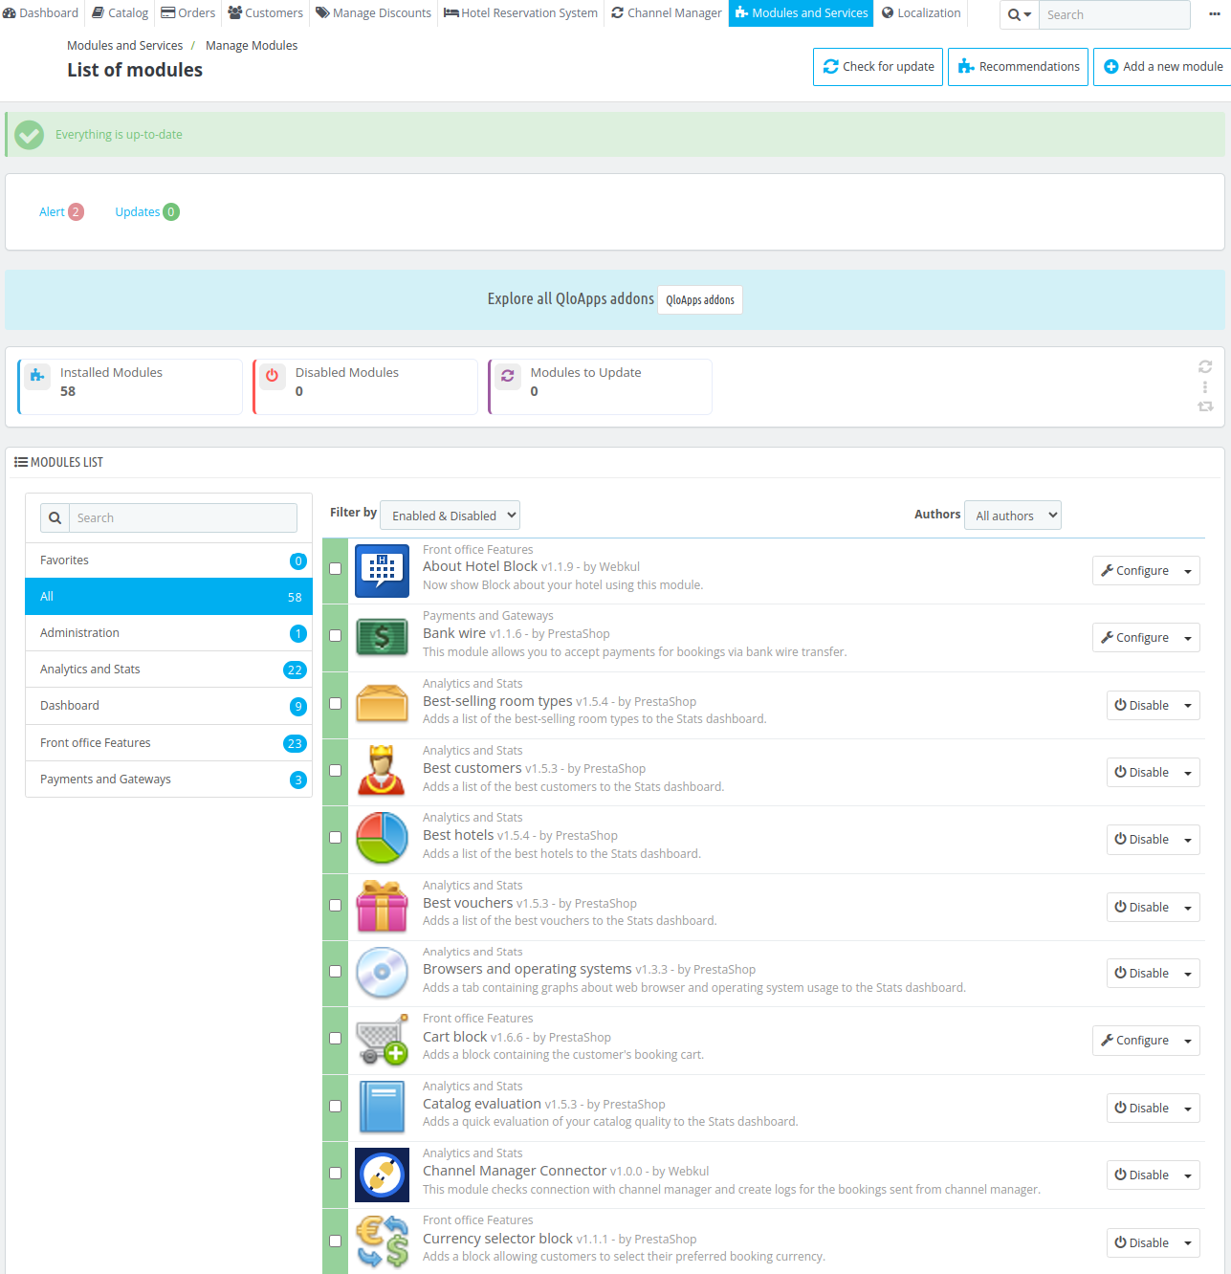Screen dimensions: 1231x1274
Task: Click the Bank wire money icon
Action: (382, 636)
